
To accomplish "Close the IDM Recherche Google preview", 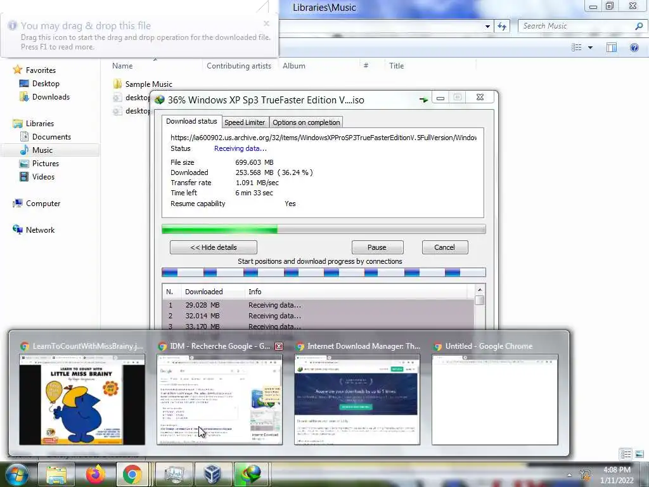I will click(279, 346).
